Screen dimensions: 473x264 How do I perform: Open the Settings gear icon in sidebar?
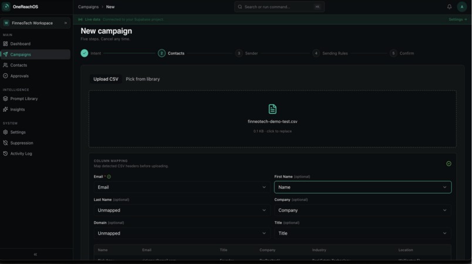tap(5, 132)
